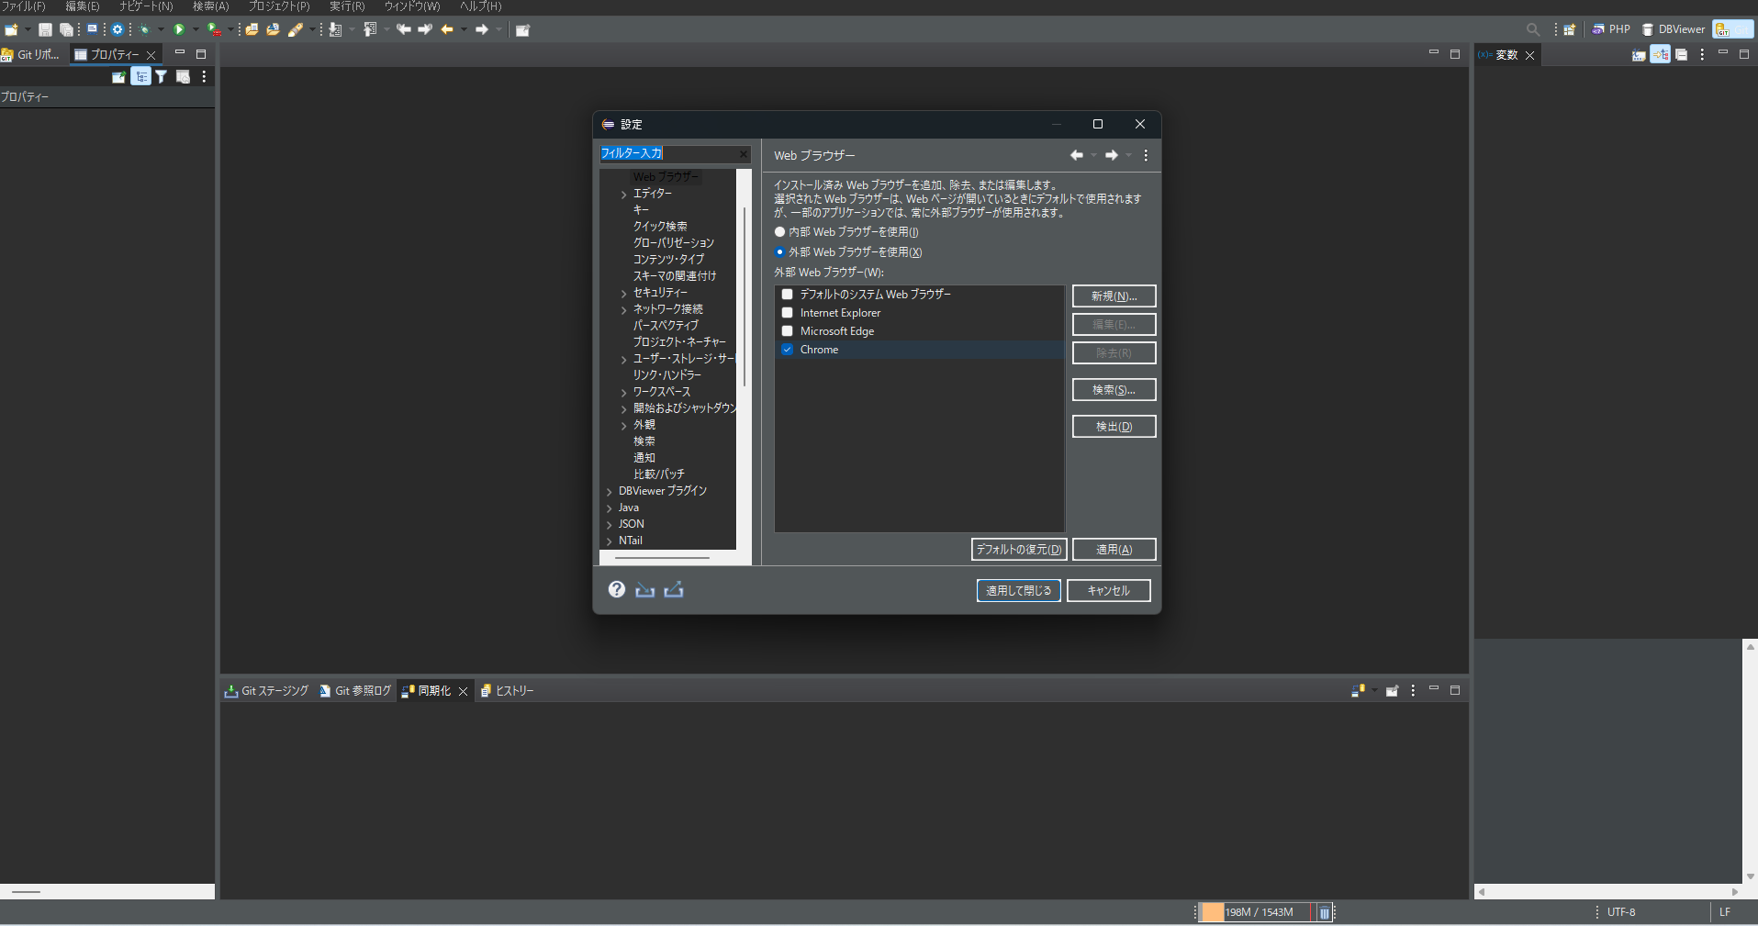Switch to the PHP perspective icon
The image size is (1758, 926).
[x=1612, y=28]
